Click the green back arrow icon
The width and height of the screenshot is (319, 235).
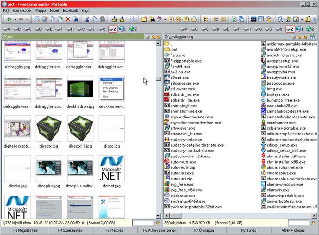click(9, 19)
